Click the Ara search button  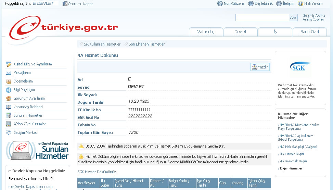(293, 17)
